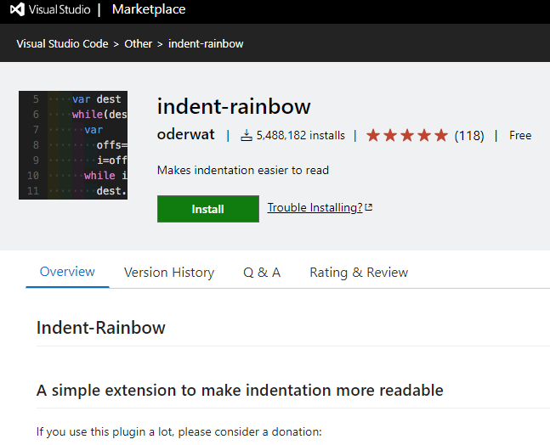
Task: Click the Visual Studio logo icon
Action: pos(17,9)
